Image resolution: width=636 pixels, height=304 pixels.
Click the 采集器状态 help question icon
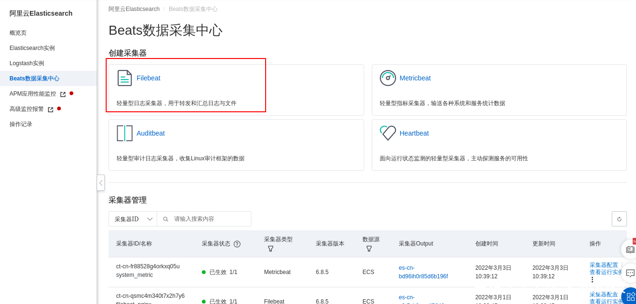pyautogui.click(x=237, y=244)
